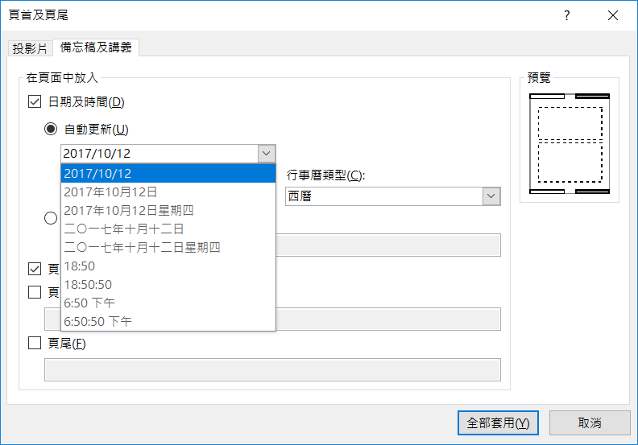This screenshot has width=638, height=445.
Task: Click the Help question mark icon
Action: 567,15
